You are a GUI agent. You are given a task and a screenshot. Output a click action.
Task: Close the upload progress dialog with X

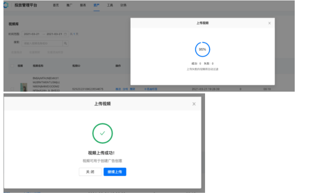pyautogui.click(x=269, y=23)
